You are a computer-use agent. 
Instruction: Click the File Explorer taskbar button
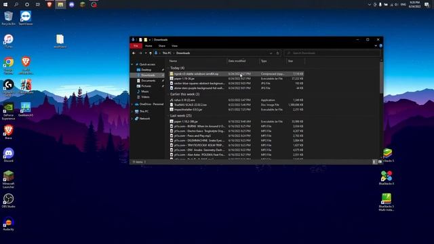60,5
